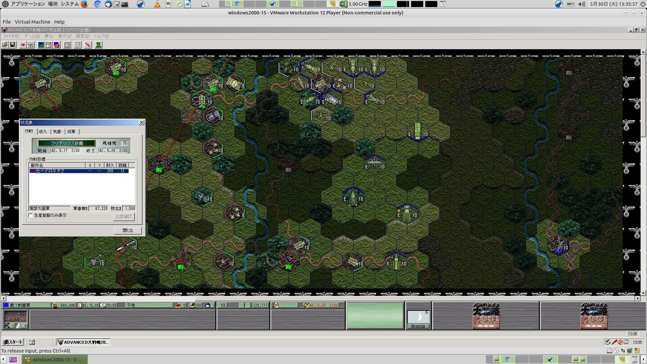
Task: Click the 残時間 value 75
Action: (124, 143)
